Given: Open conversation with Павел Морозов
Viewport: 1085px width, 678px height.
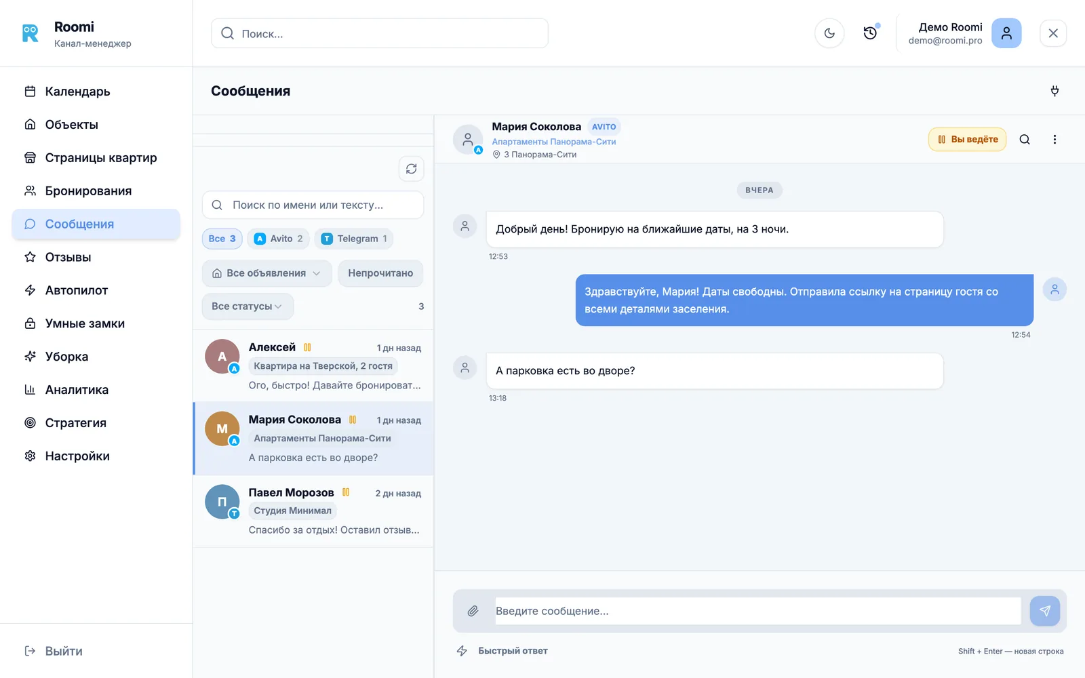Looking at the screenshot, I should point(313,511).
